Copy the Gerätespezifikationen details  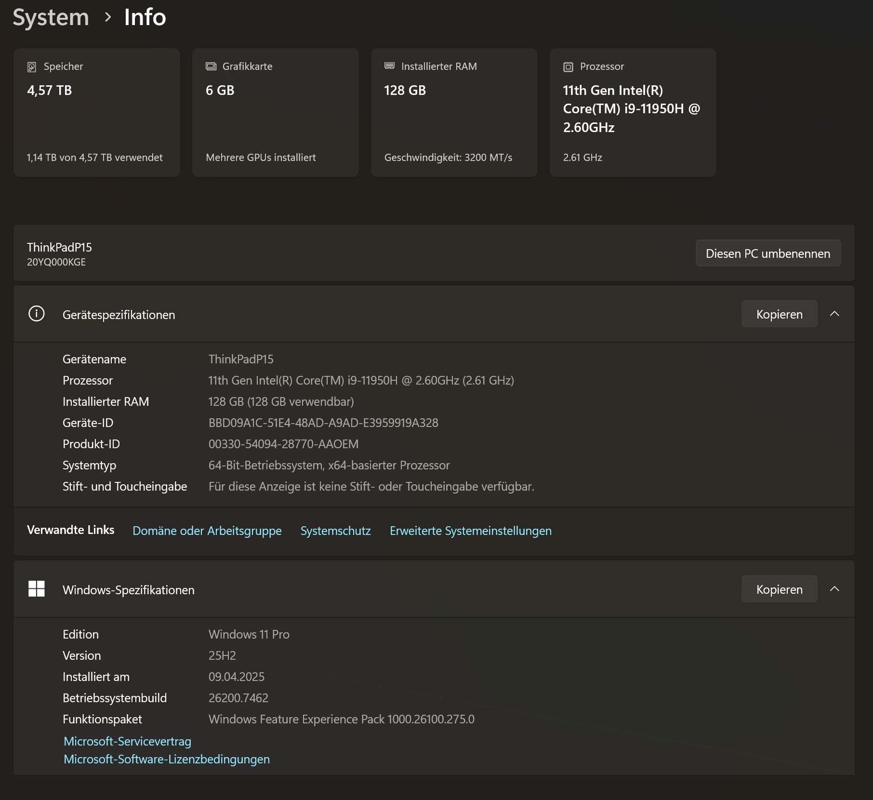[779, 314]
